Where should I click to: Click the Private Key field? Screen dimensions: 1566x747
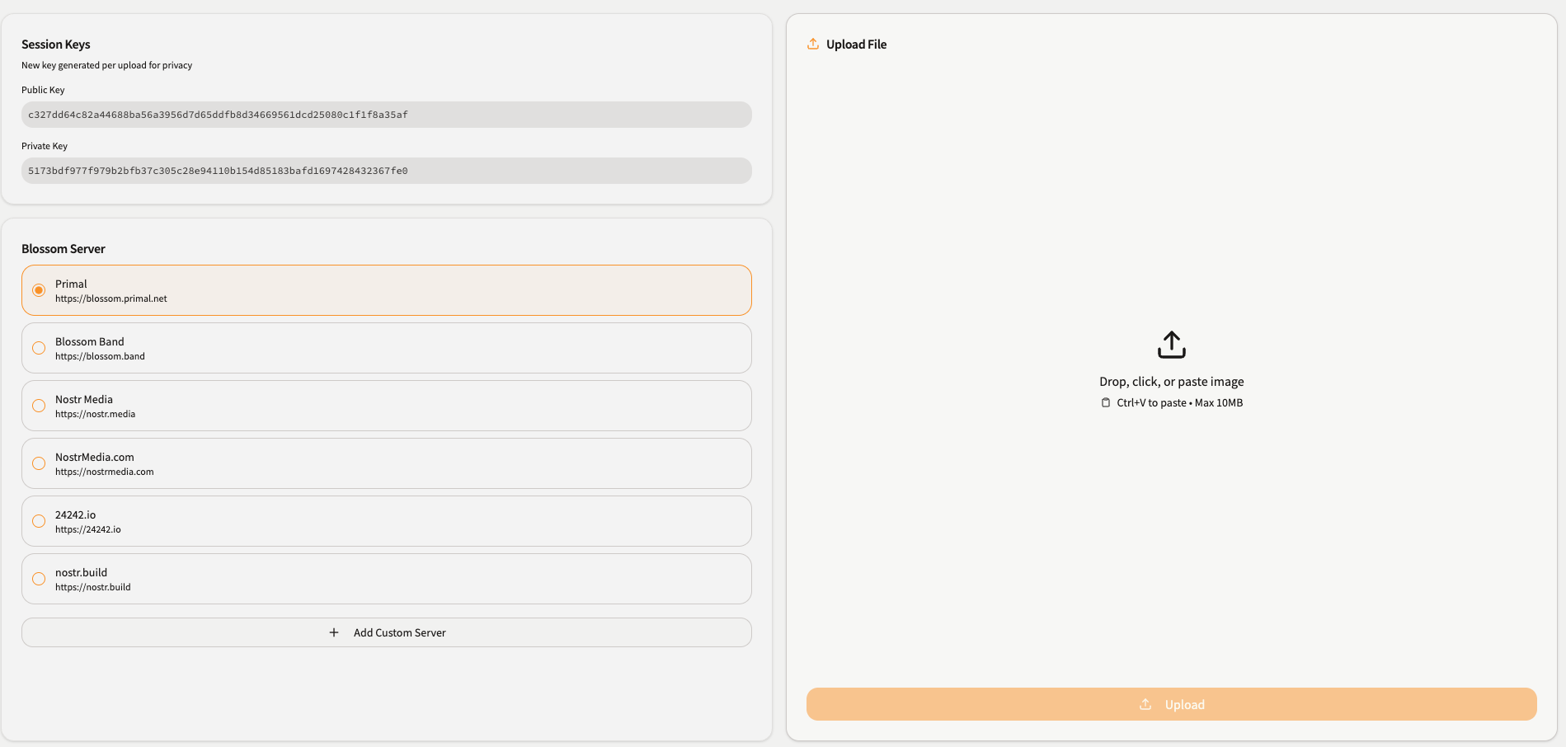click(386, 171)
